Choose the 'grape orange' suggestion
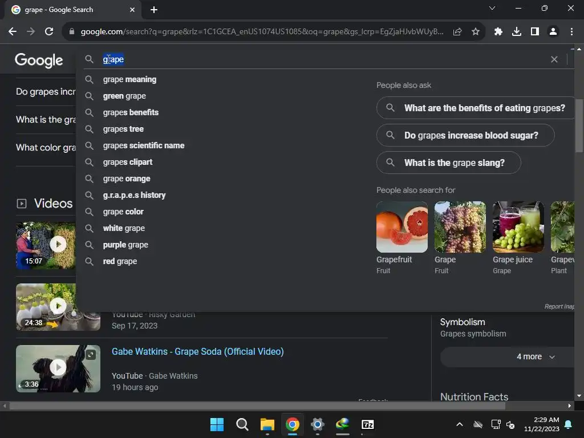584x438 pixels. click(x=127, y=179)
